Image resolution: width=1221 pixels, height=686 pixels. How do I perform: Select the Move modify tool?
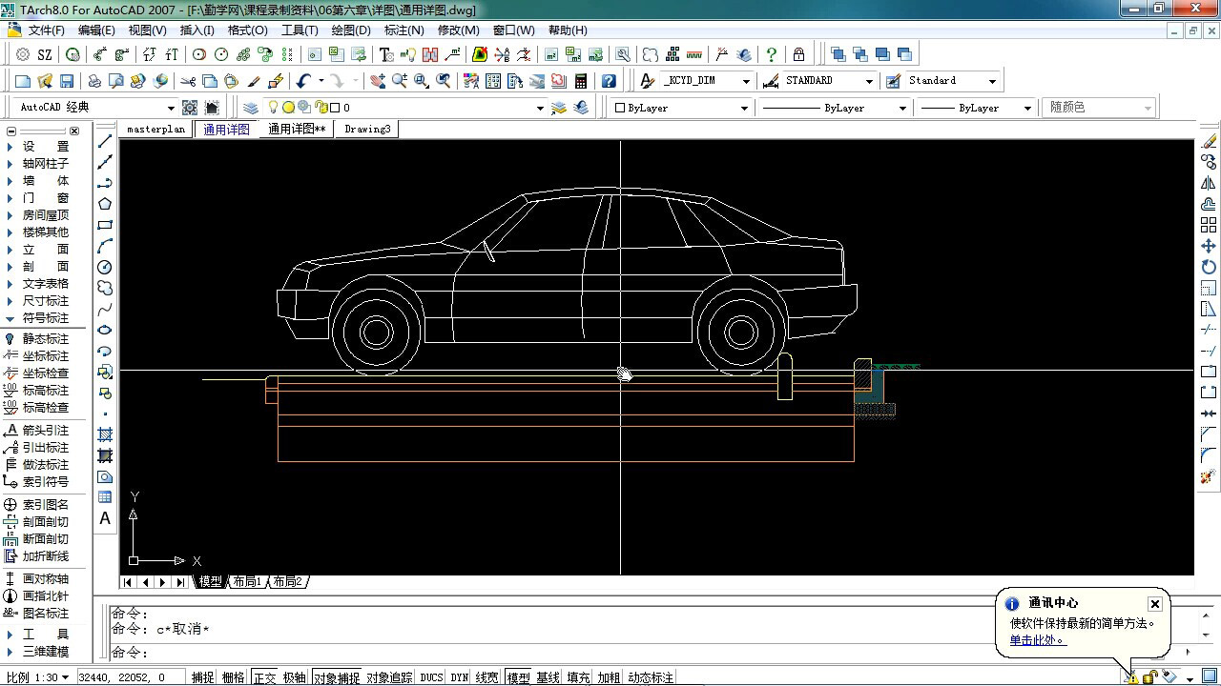pyautogui.click(x=1209, y=246)
